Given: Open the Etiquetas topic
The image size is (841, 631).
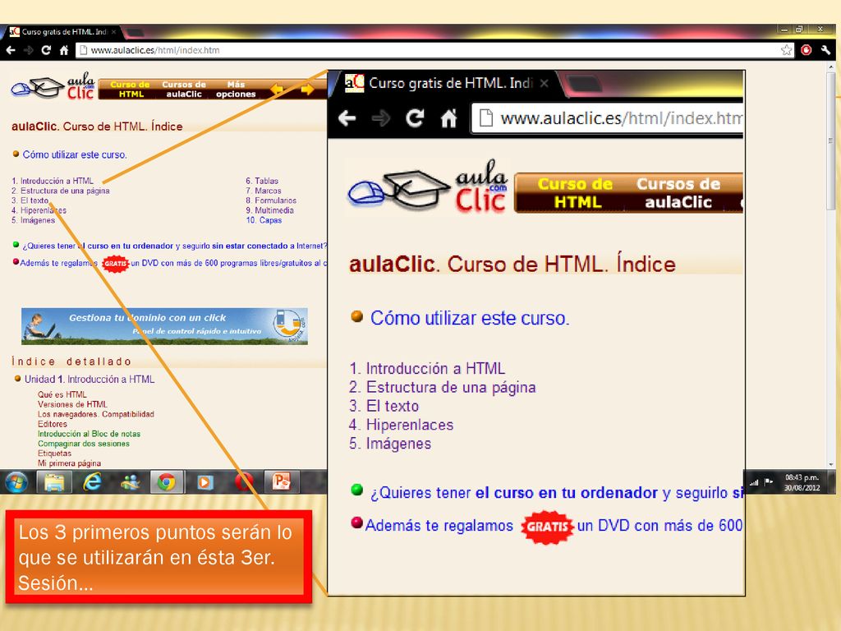Looking at the screenshot, I should (54, 454).
